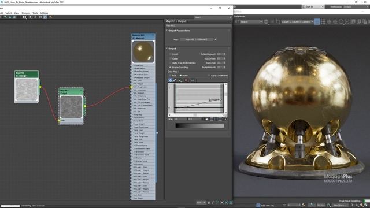
Task: Click the circle icon in frame buffer toolbar
Action: click(x=341, y=22)
